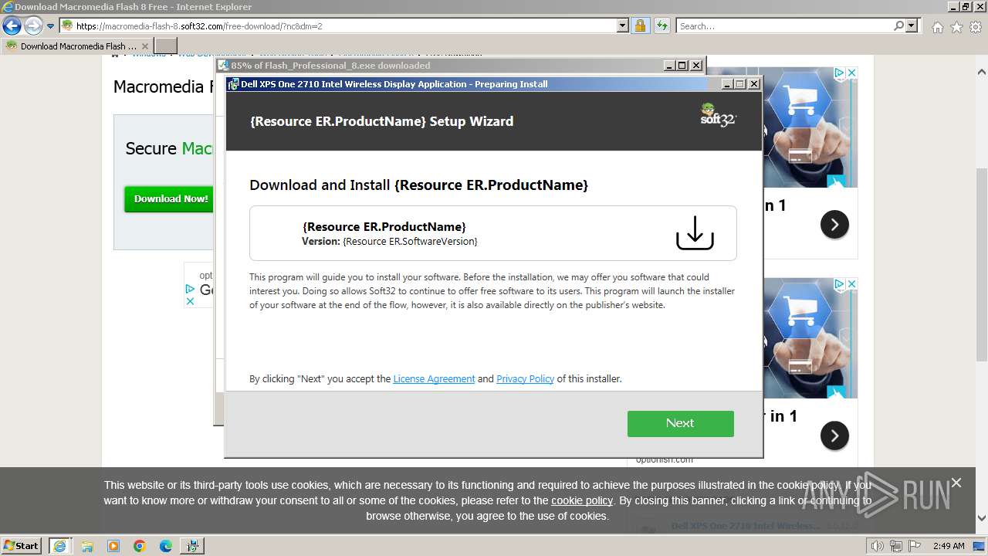The width and height of the screenshot is (988, 556).
Task: Click into the browser Search box
Action: [x=784, y=26]
